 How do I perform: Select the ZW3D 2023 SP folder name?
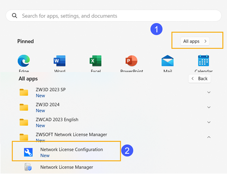(50, 89)
